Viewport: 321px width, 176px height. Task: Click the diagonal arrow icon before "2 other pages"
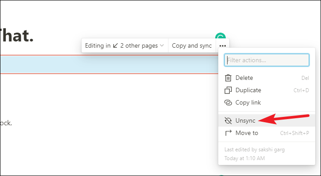point(116,45)
